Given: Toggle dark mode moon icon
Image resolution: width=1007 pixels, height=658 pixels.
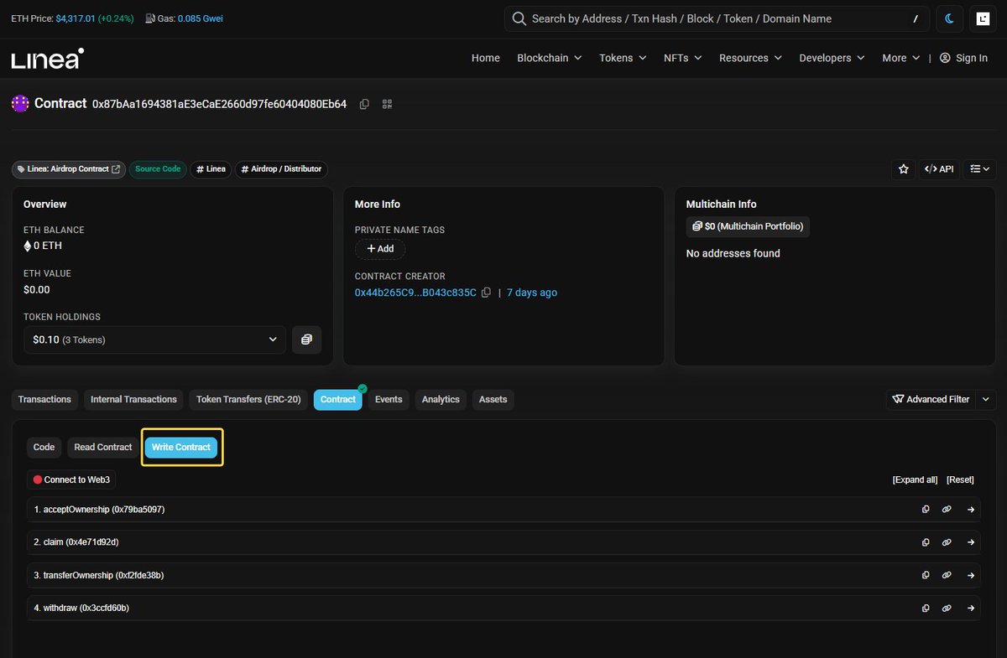Looking at the screenshot, I should (950, 18).
